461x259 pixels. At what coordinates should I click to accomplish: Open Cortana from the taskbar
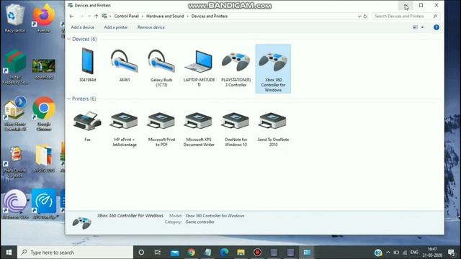pyautogui.click(x=141, y=253)
